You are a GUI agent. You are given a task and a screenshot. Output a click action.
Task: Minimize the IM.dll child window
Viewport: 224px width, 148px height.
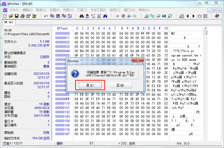209,10
